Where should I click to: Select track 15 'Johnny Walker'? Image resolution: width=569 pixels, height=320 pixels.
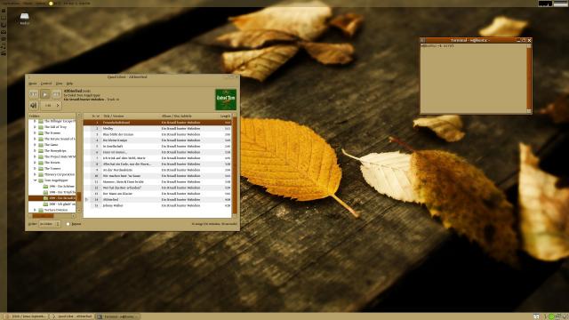157,205
